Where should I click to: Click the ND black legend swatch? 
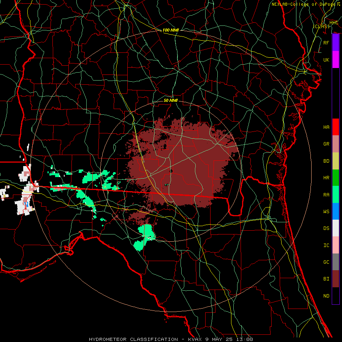(336, 296)
